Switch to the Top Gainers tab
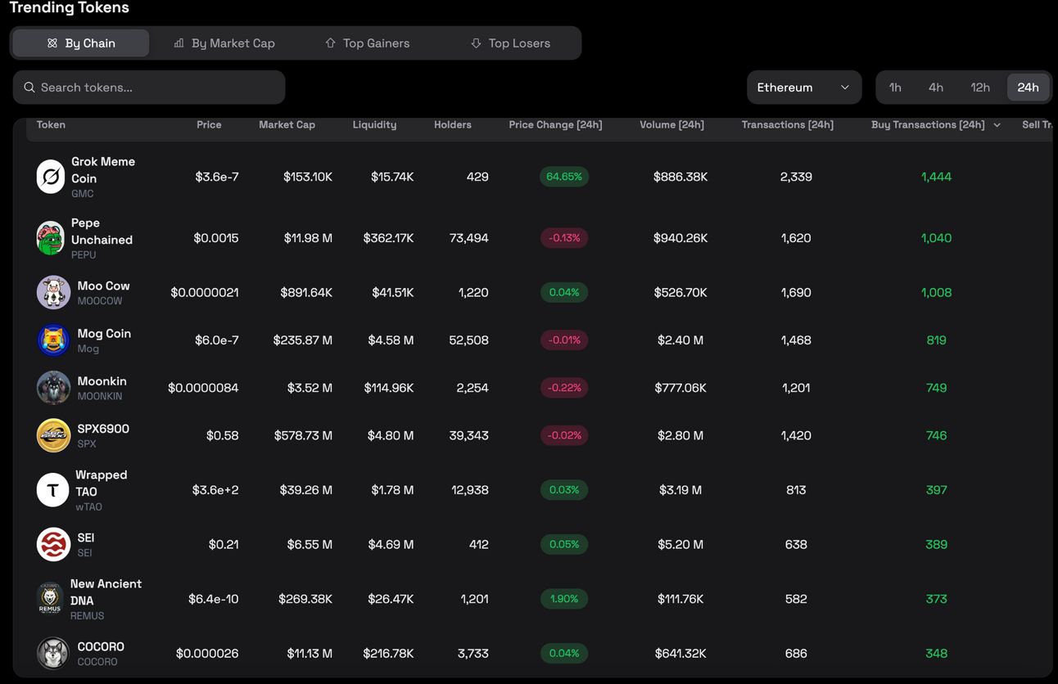Viewport: 1058px width, 684px height. pos(368,43)
